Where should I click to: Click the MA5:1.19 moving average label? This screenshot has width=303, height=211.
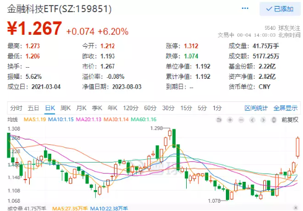[x=35, y=120]
